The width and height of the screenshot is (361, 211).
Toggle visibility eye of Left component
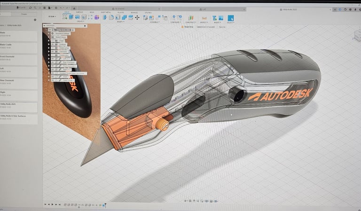53,58
